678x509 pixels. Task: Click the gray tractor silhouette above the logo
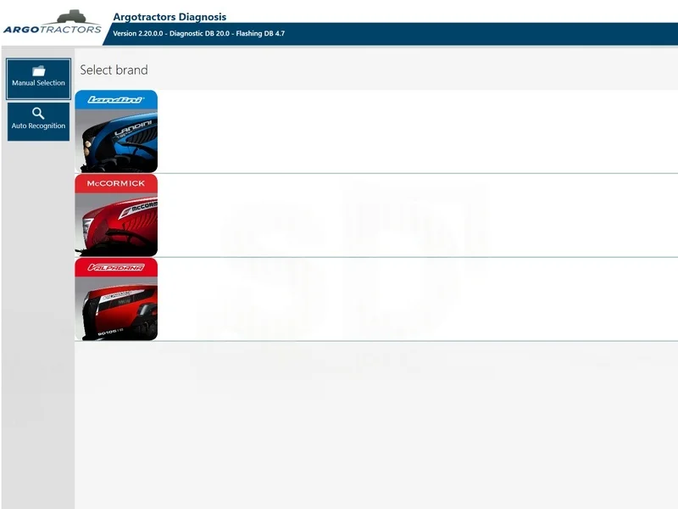pyautogui.click(x=72, y=14)
